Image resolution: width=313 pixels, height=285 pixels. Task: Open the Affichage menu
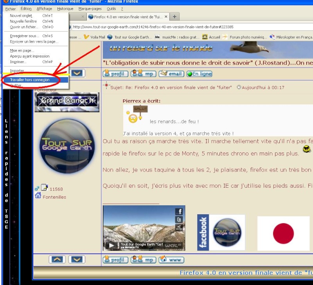44,9
